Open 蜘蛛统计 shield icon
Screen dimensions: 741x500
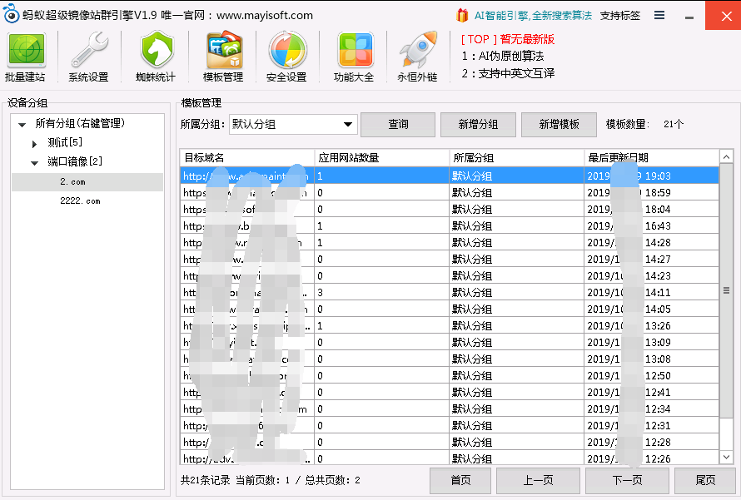156,57
